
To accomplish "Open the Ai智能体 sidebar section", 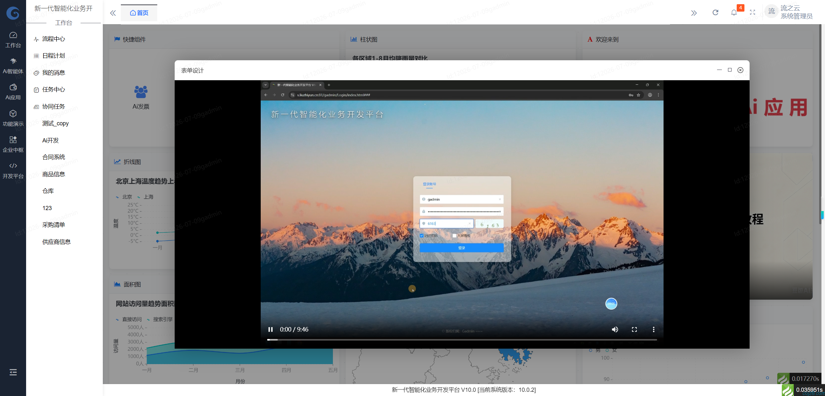I will pyautogui.click(x=13, y=66).
